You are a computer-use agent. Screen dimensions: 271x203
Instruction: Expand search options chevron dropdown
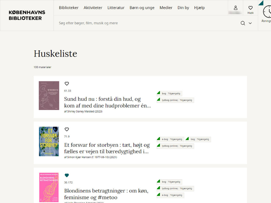click(x=250, y=23)
